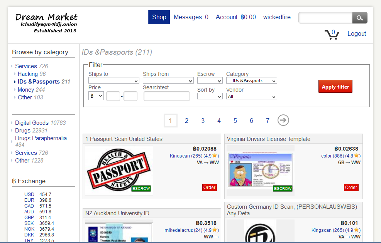Viewport: 381px width, 243px height.
Task: Click the maximum price input box
Action: tap(130, 96)
